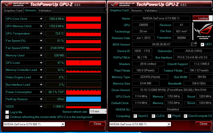Click the Subvendor value ASUS (1043)
Screen dimensions: 213x133
tap(193, 51)
